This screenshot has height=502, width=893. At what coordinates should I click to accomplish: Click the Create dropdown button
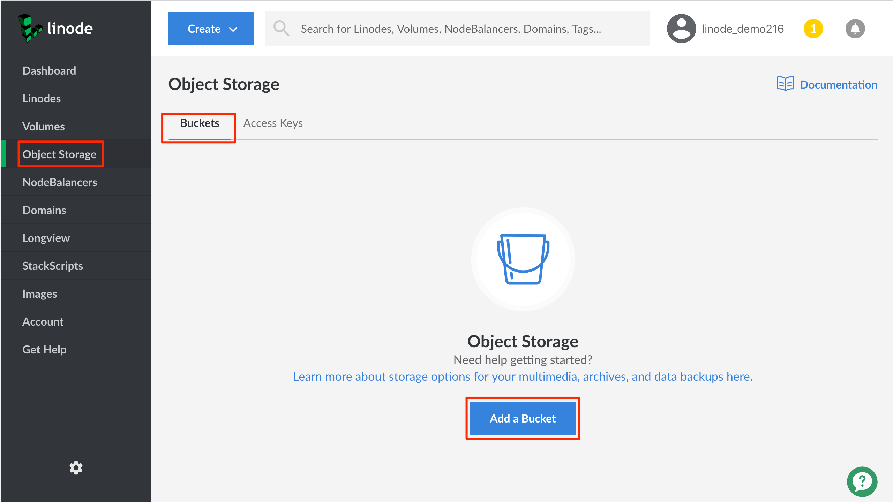[x=211, y=28]
